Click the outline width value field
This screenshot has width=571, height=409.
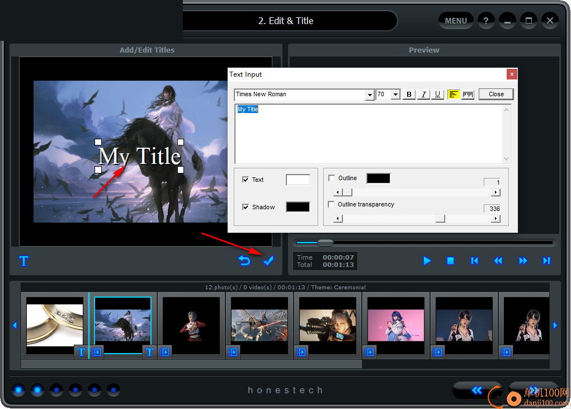click(492, 182)
